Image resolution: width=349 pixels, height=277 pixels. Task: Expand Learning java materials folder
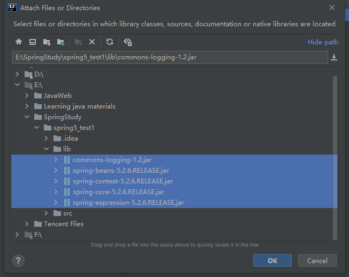click(27, 106)
